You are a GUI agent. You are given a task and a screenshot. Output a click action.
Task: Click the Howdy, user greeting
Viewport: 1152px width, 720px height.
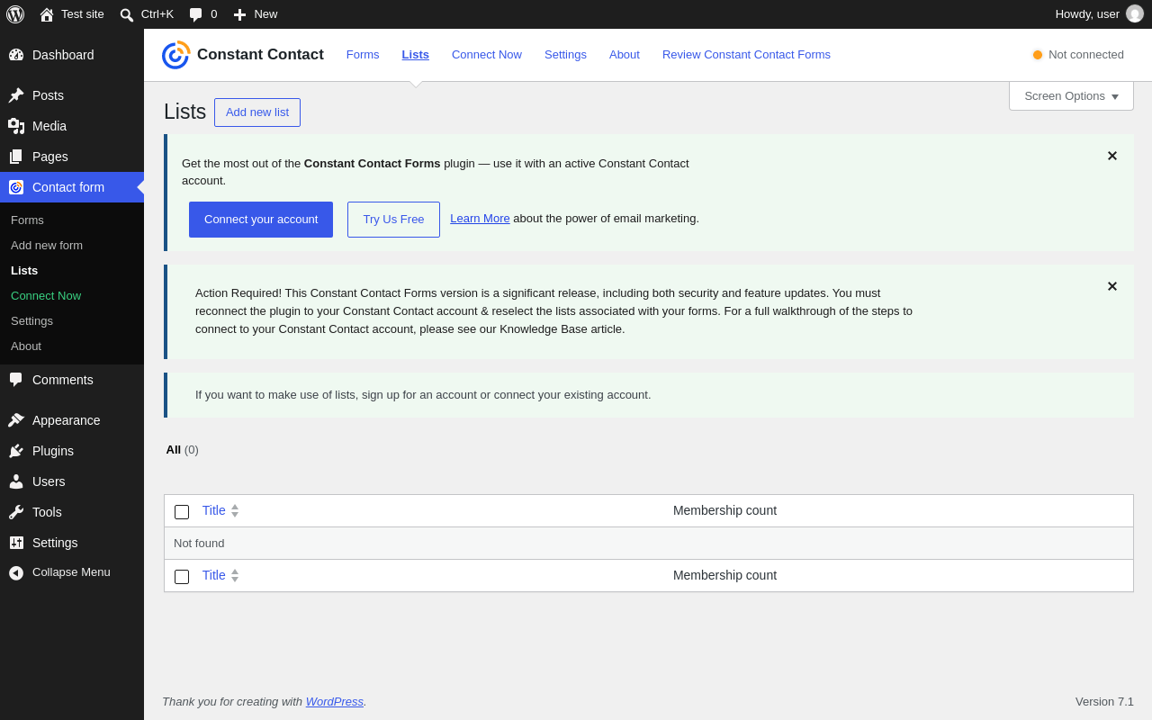point(1087,14)
